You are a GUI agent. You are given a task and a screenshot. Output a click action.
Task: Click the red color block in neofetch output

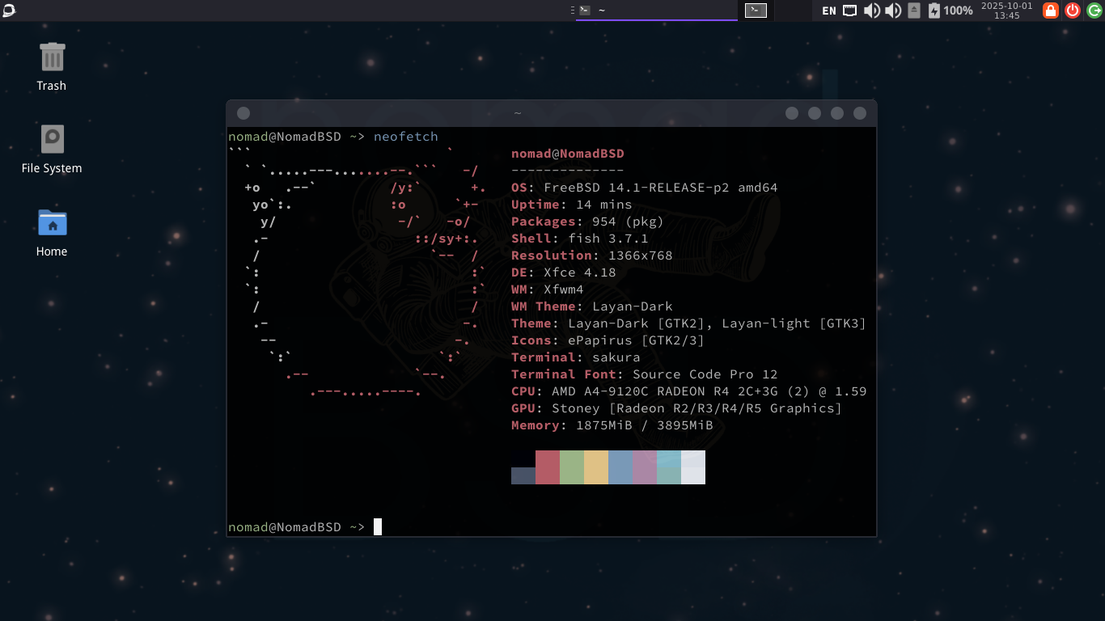point(548,467)
